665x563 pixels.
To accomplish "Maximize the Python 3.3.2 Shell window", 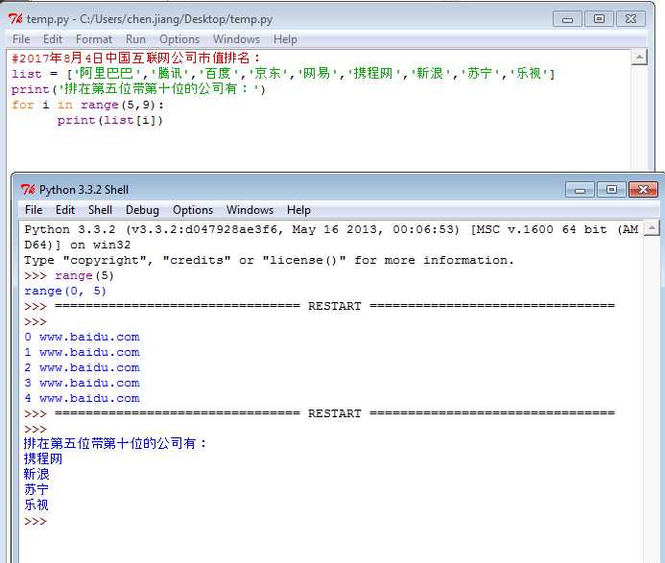I will click(x=611, y=190).
